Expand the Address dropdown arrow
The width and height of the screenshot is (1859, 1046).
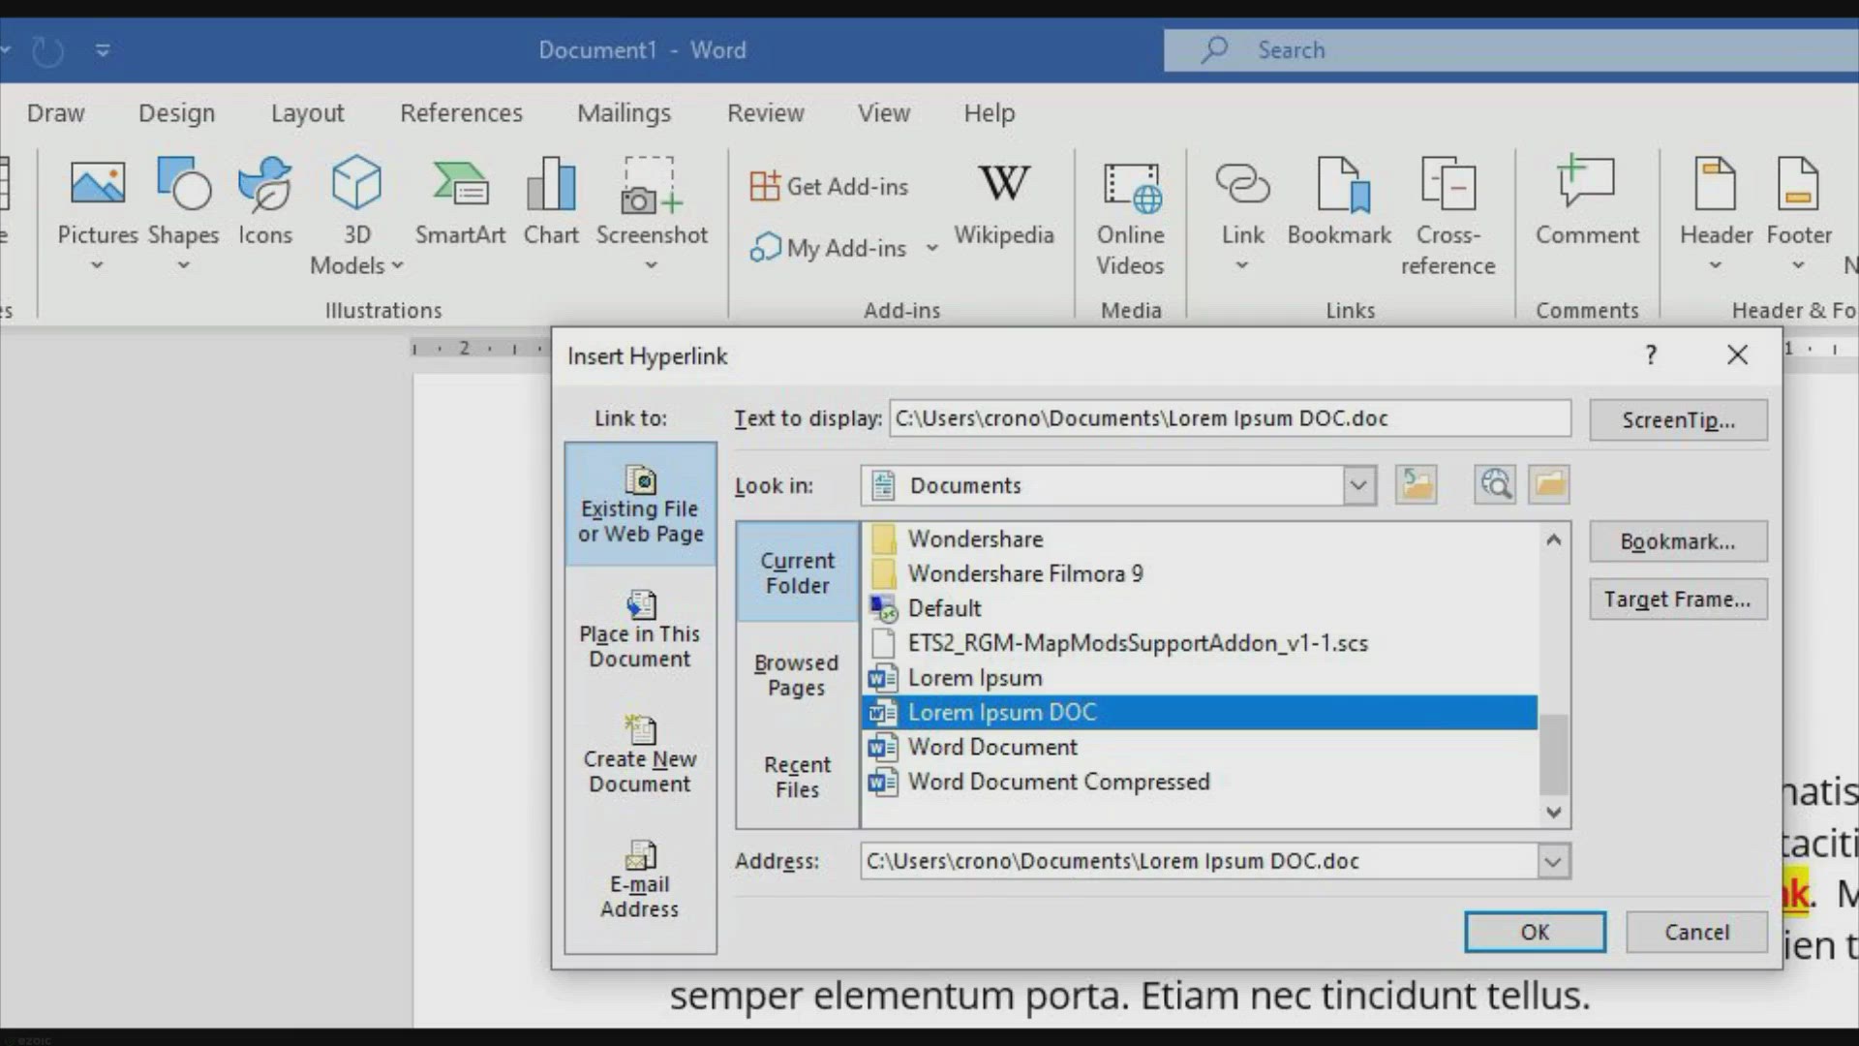pos(1553,861)
